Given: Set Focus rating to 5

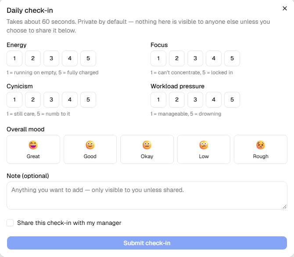Looking at the screenshot, I should (232, 58).
